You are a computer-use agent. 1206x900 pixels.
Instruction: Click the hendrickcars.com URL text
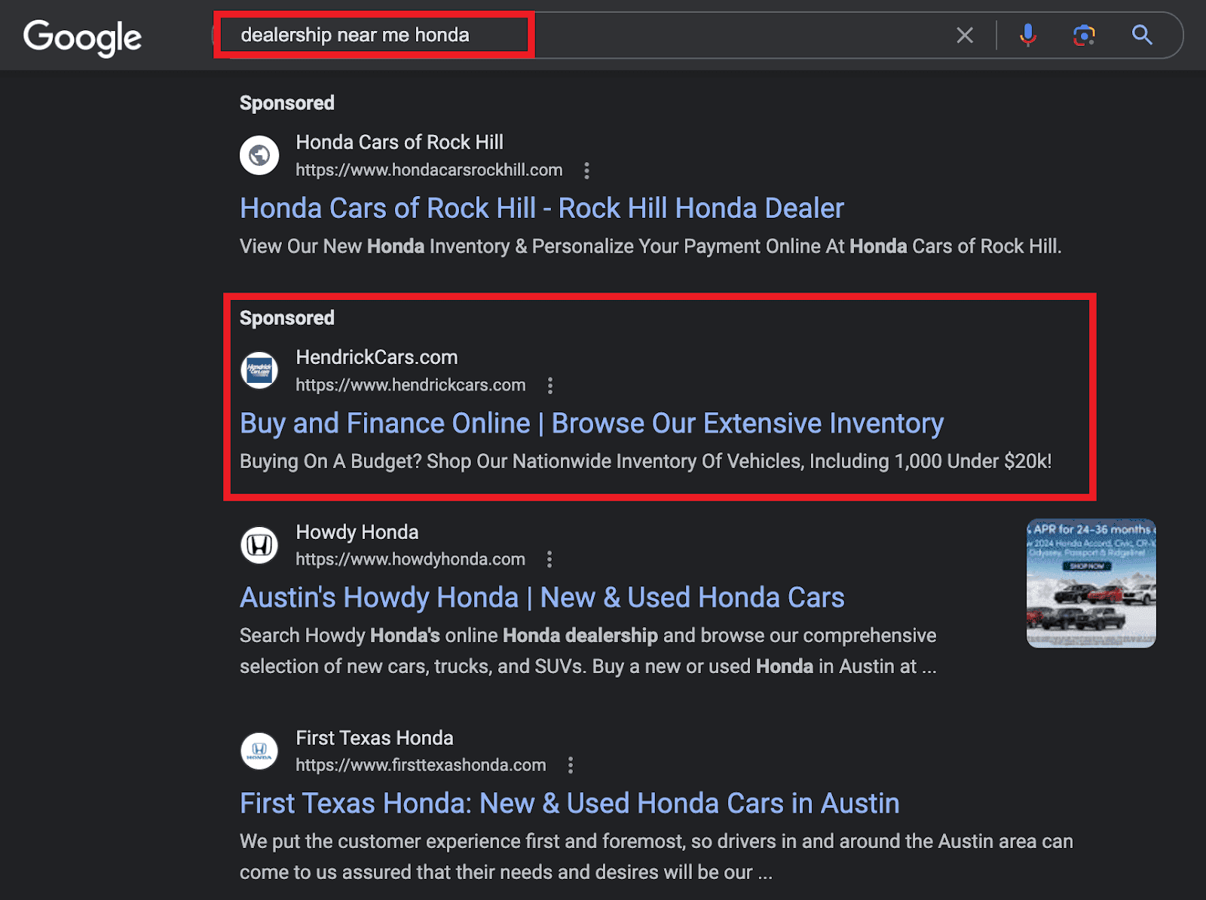(410, 385)
